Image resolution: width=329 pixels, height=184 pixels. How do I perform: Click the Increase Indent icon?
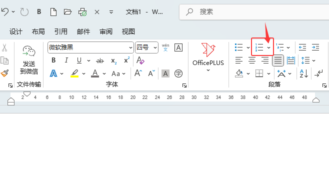point(315,47)
